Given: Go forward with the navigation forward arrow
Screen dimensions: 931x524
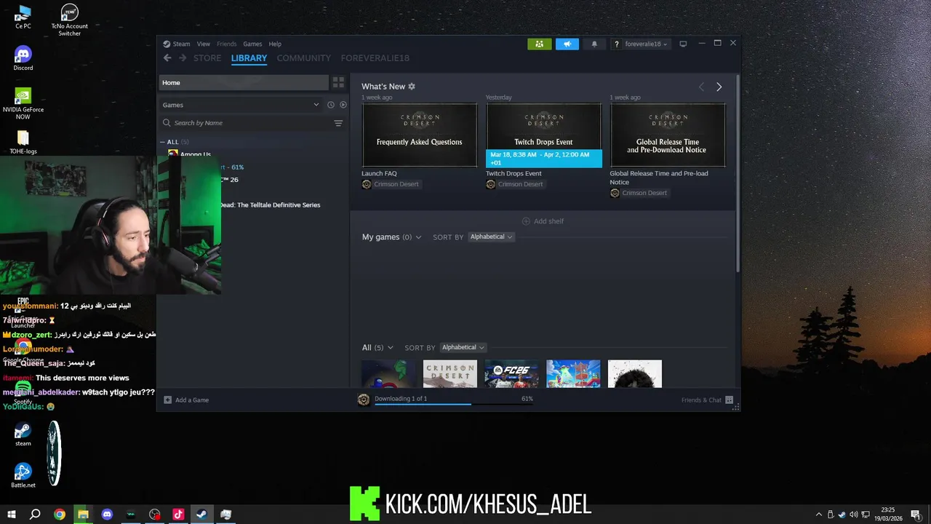Looking at the screenshot, I should (x=183, y=58).
